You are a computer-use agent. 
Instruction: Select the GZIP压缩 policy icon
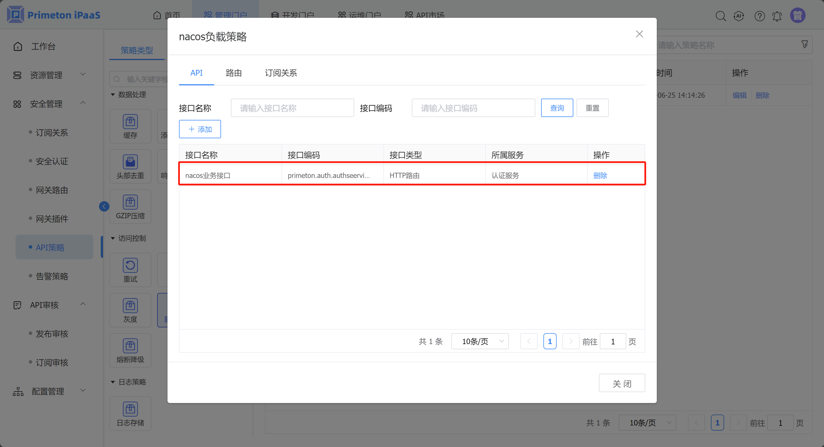[x=130, y=202]
